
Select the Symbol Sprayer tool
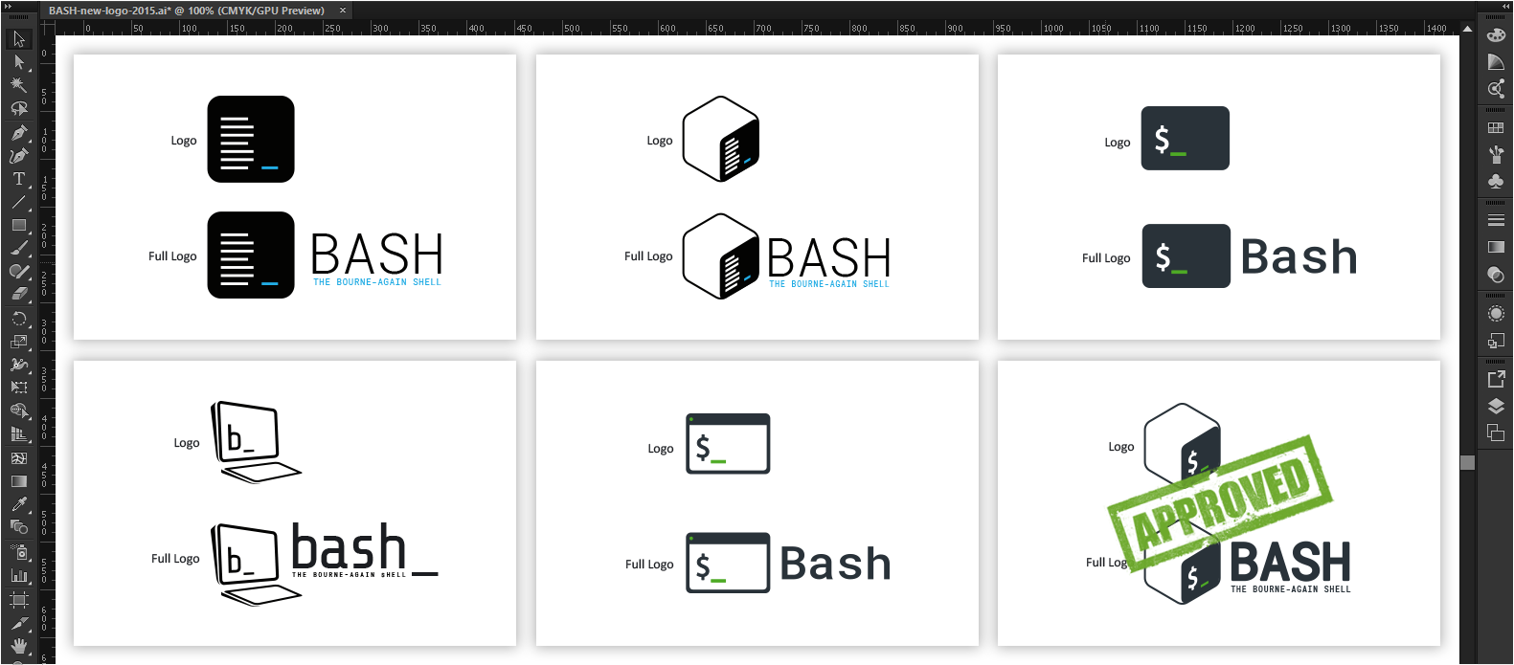click(x=18, y=552)
